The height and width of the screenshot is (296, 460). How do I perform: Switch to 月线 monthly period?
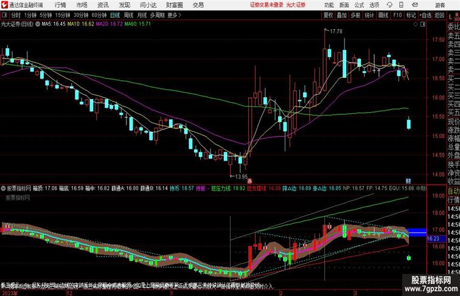pos(142,15)
